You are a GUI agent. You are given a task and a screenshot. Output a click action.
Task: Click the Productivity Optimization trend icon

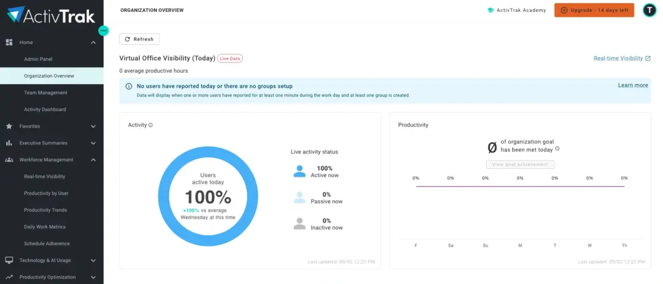coord(9,277)
